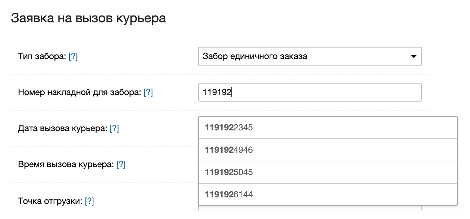Click the Время вызова курьера label

point(66,165)
